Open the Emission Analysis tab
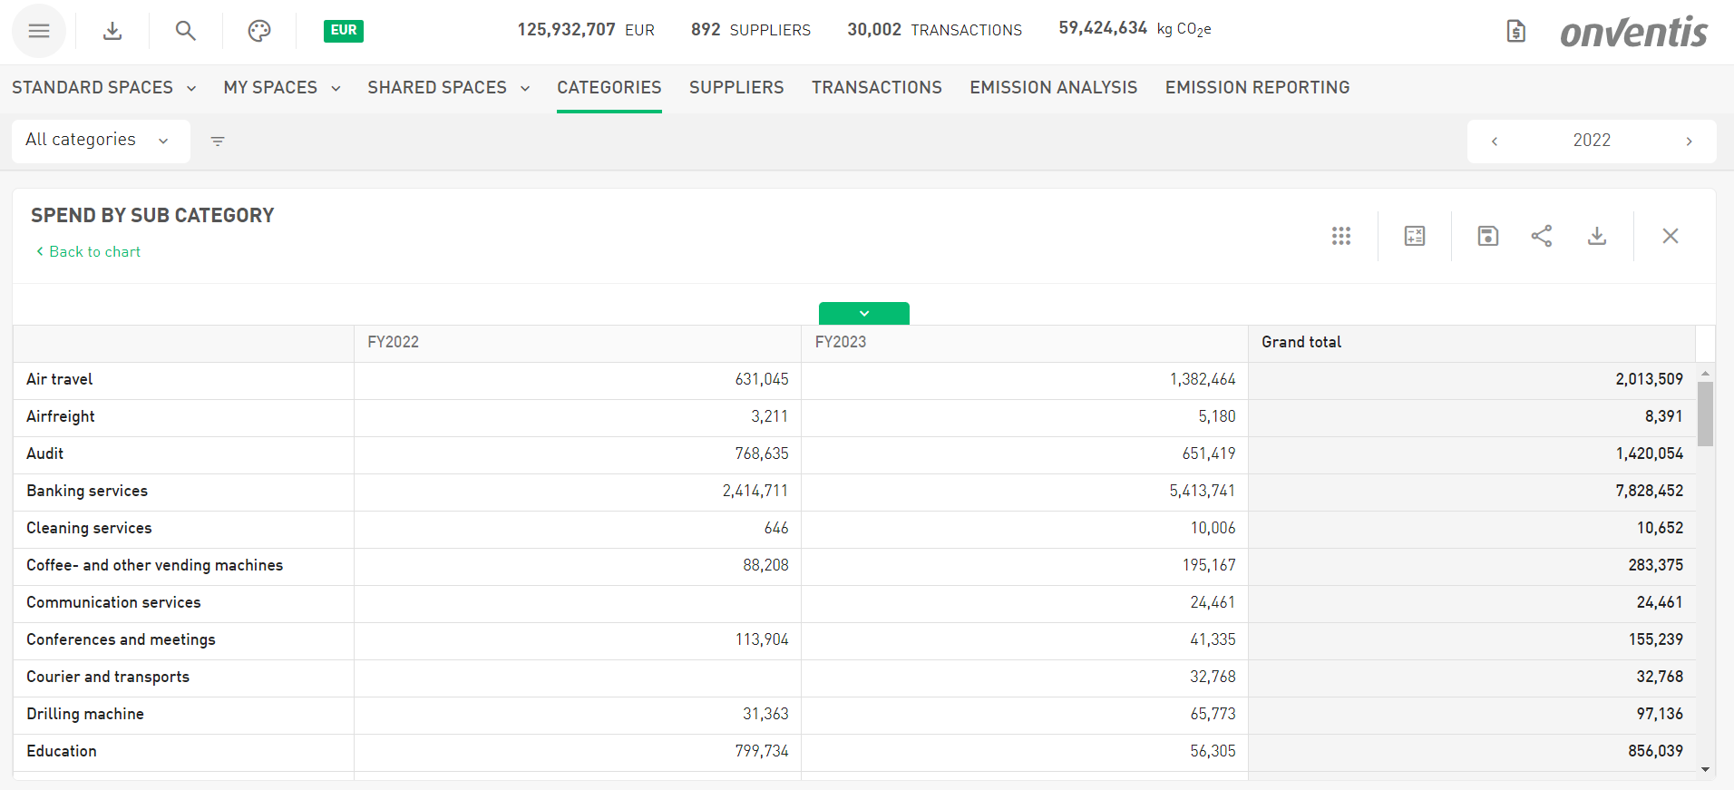The width and height of the screenshot is (1734, 790). (1053, 88)
